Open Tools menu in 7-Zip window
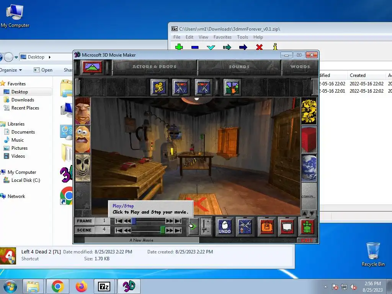This screenshot has height=294, width=392. (242, 37)
